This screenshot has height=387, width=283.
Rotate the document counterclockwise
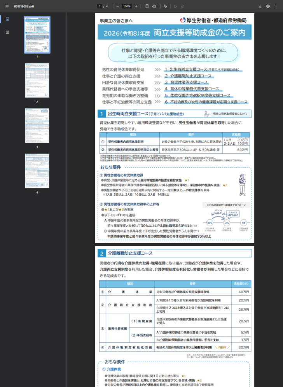coord(154,6)
